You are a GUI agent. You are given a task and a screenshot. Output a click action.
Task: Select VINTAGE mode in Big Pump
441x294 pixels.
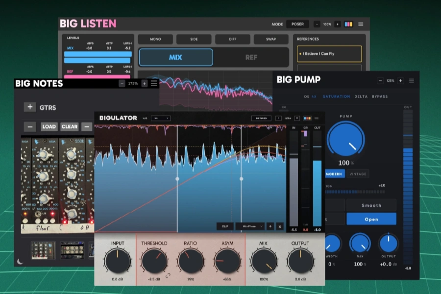[358, 174]
